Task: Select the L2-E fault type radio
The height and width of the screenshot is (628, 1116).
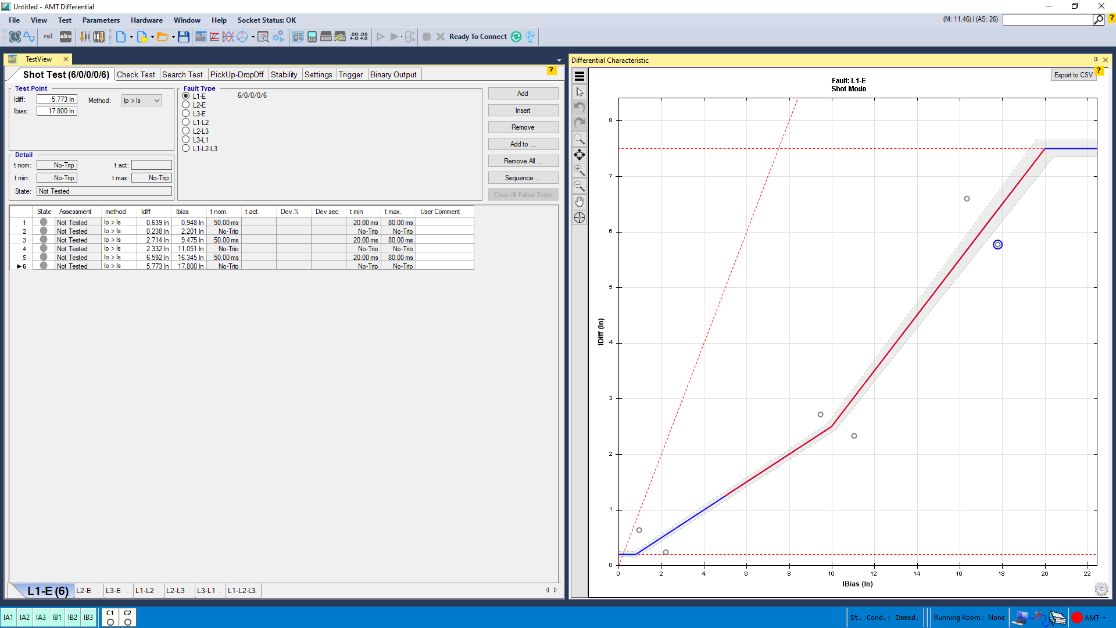Action: click(x=186, y=105)
